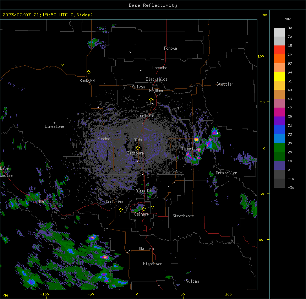Click the Strathmore city label
Screen dimensions: 306x299
pos(183,216)
